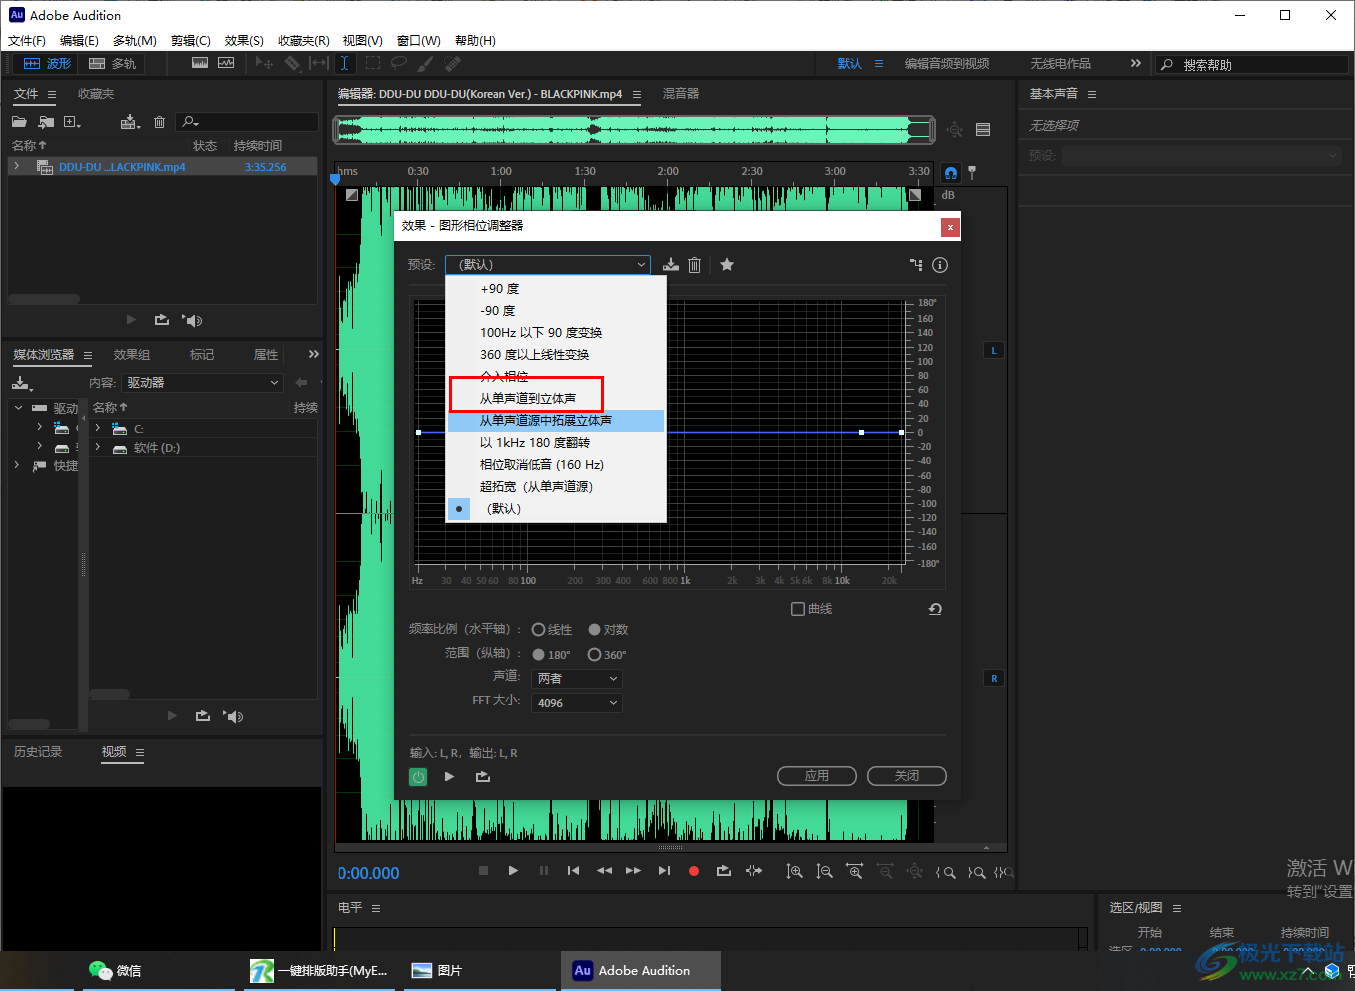Choose preset 从单声道到立体声
Image resolution: width=1355 pixels, height=991 pixels.
coord(556,399)
